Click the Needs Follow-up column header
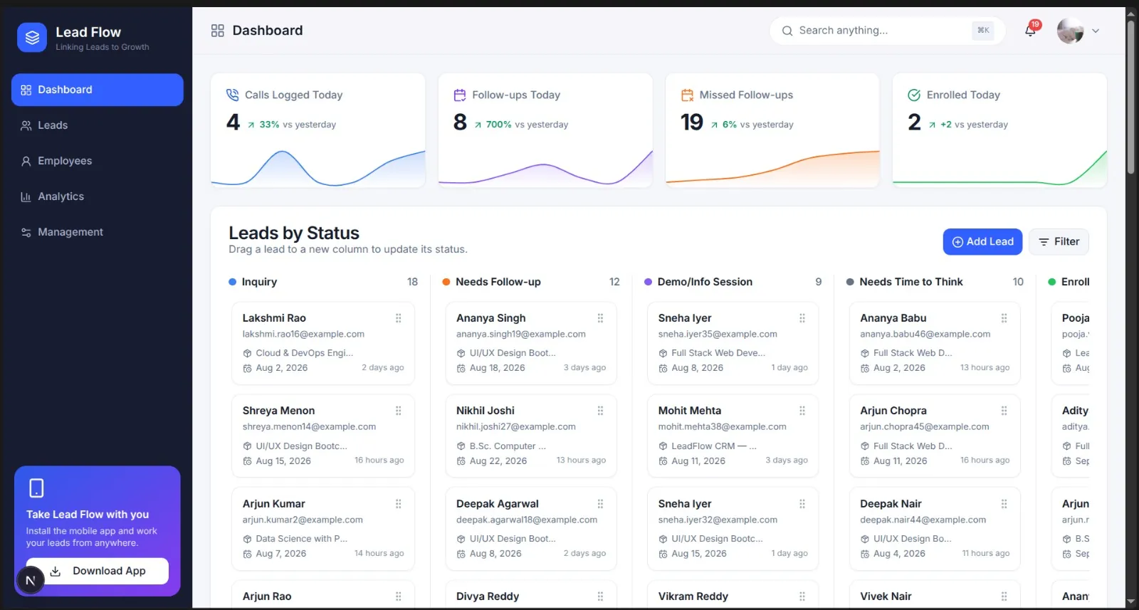1139x610 pixels. [x=531, y=282]
